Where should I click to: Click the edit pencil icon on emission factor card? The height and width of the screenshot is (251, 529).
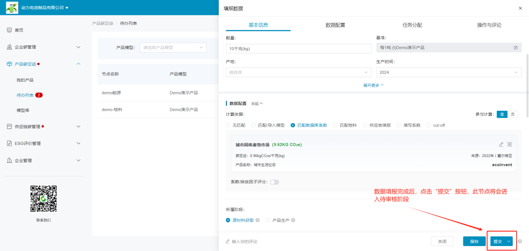[x=501, y=145]
